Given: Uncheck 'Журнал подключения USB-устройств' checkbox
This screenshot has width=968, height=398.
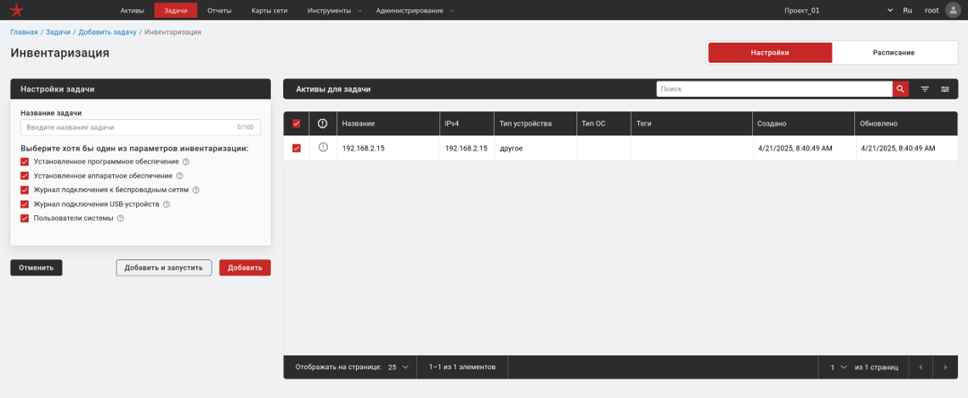Looking at the screenshot, I should pos(25,204).
